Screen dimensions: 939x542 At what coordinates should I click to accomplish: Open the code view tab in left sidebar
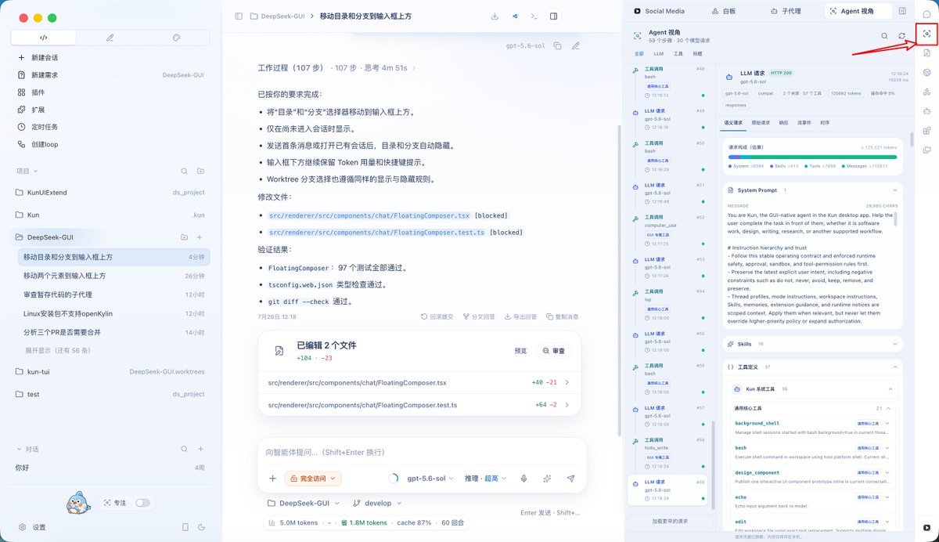[x=44, y=38]
